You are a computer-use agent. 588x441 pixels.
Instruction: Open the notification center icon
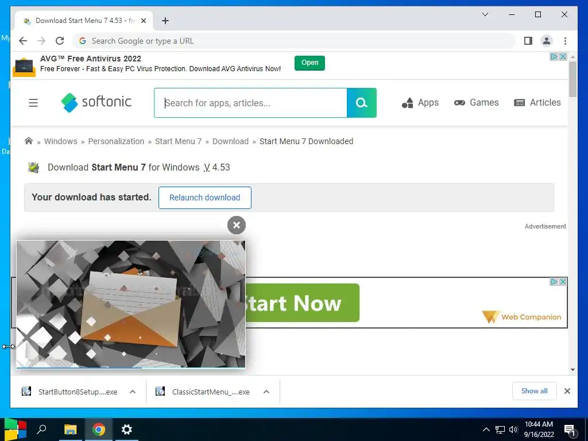pos(570,430)
